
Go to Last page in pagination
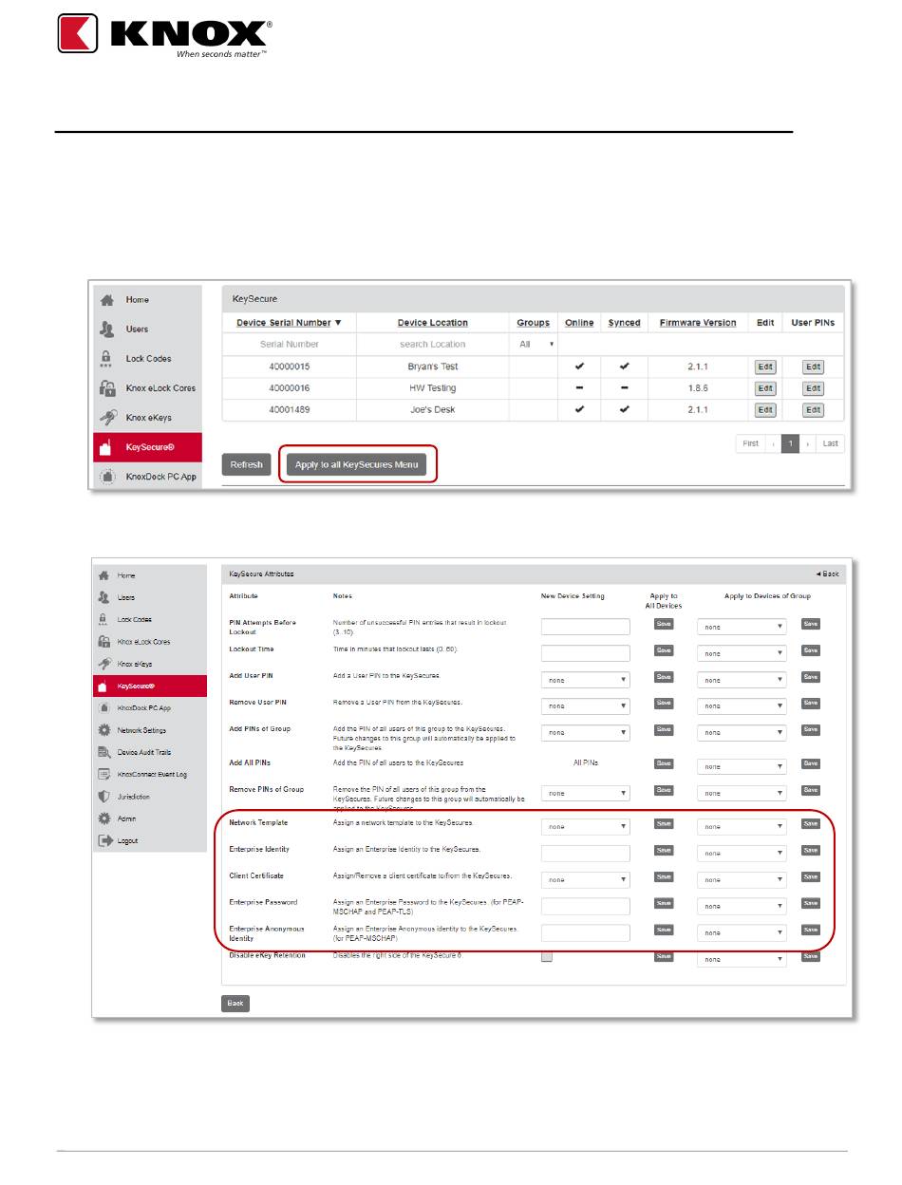coord(831,443)
